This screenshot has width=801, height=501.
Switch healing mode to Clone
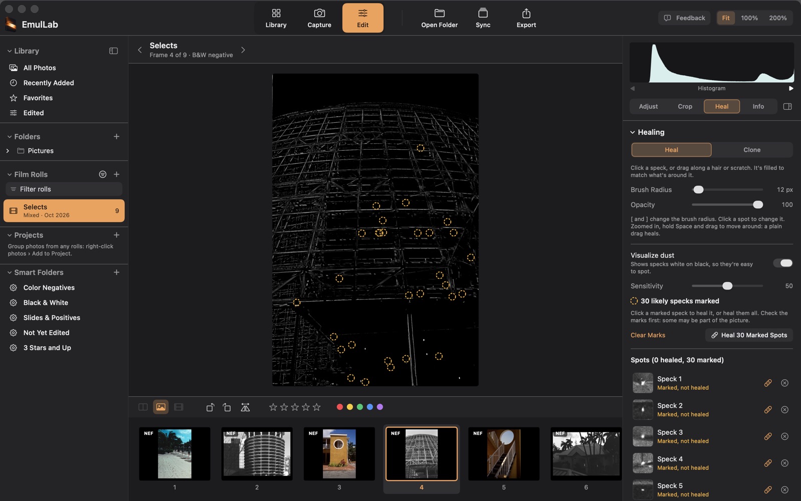pyautogui.click(x=751, y=150)
